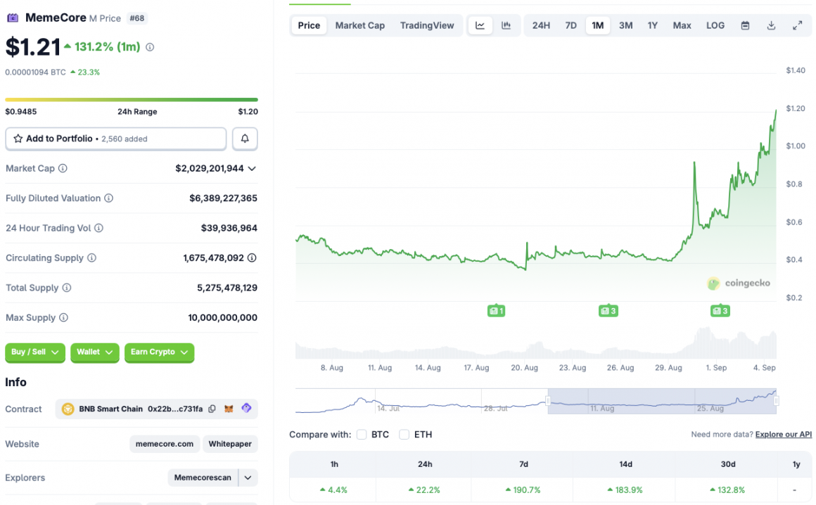Switch to candlestick chart view

coord(505,25)
